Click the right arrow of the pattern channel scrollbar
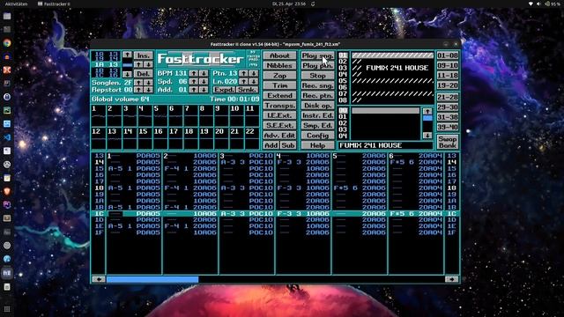564x317 pixels. tap(451, 279)
